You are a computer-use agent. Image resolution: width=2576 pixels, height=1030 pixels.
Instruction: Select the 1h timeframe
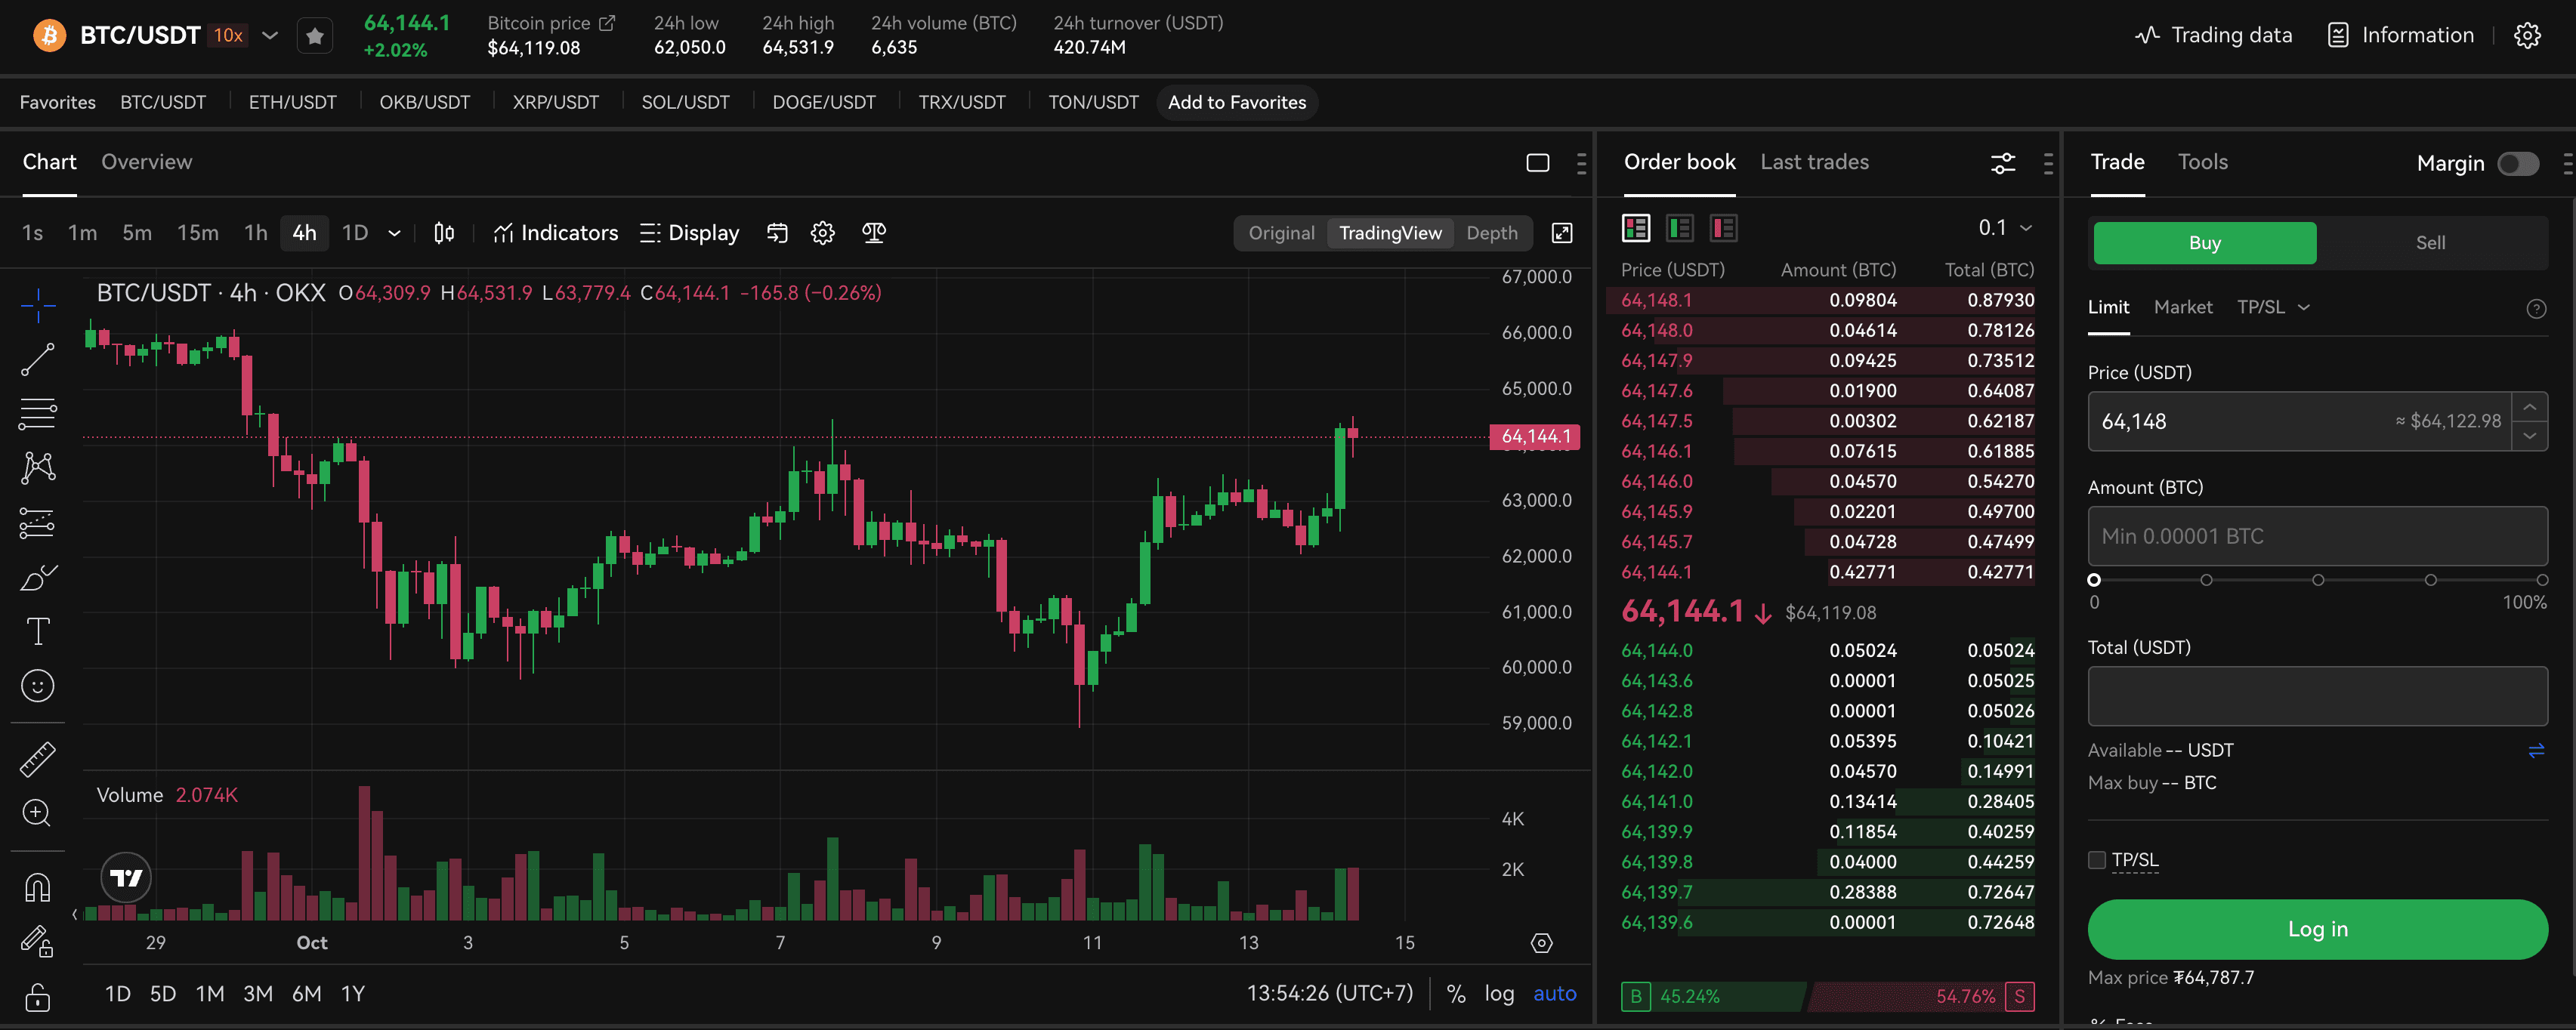pyautogui.click(x=256, y=233)
